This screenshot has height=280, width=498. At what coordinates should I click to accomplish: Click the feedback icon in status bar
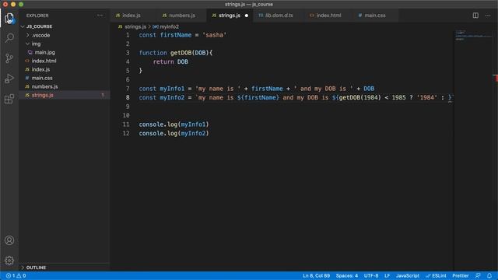(478, 275)
